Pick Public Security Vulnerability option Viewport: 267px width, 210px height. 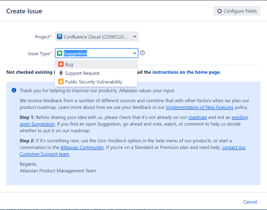coord(96,82)
